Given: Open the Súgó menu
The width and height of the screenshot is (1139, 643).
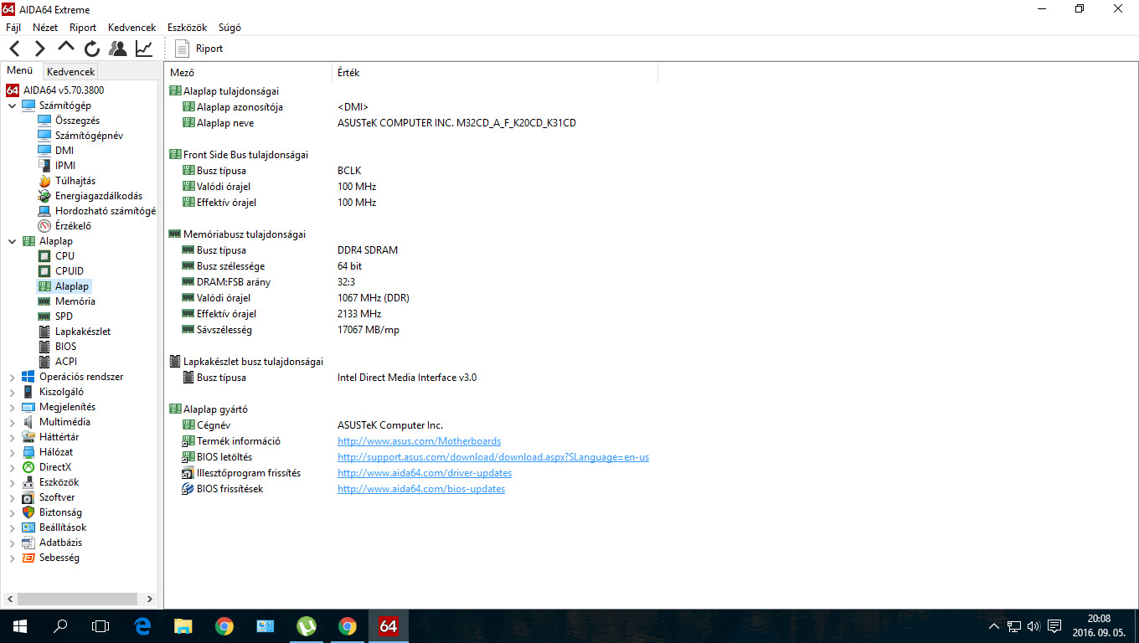Looking at the screenshot, I should 229,28.
